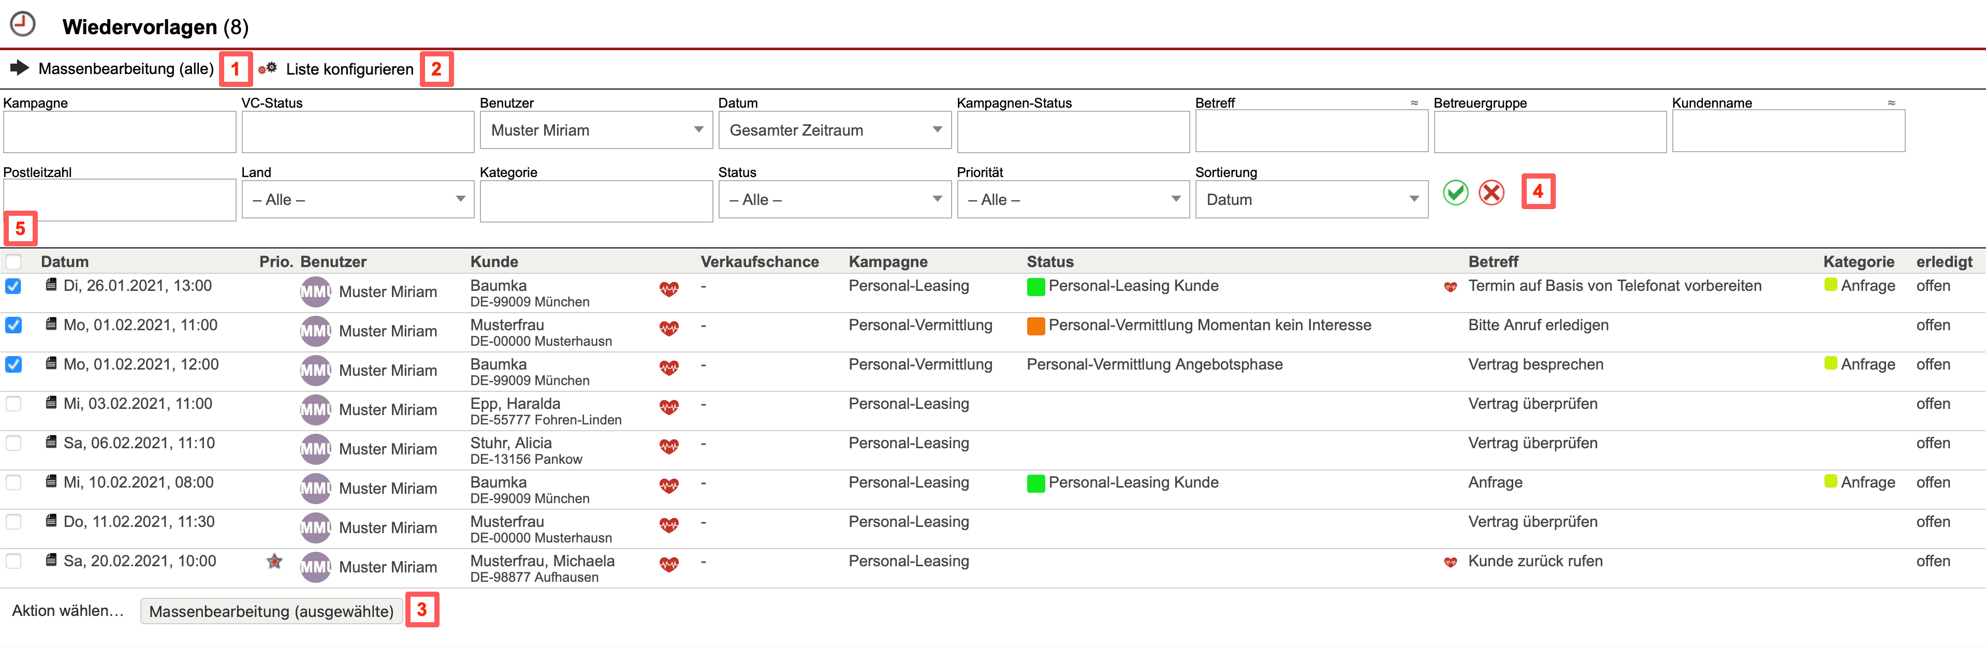Open Liste konfigurieren
The height and width of the screenshot is (647, 1986).
tap(349, 69)
